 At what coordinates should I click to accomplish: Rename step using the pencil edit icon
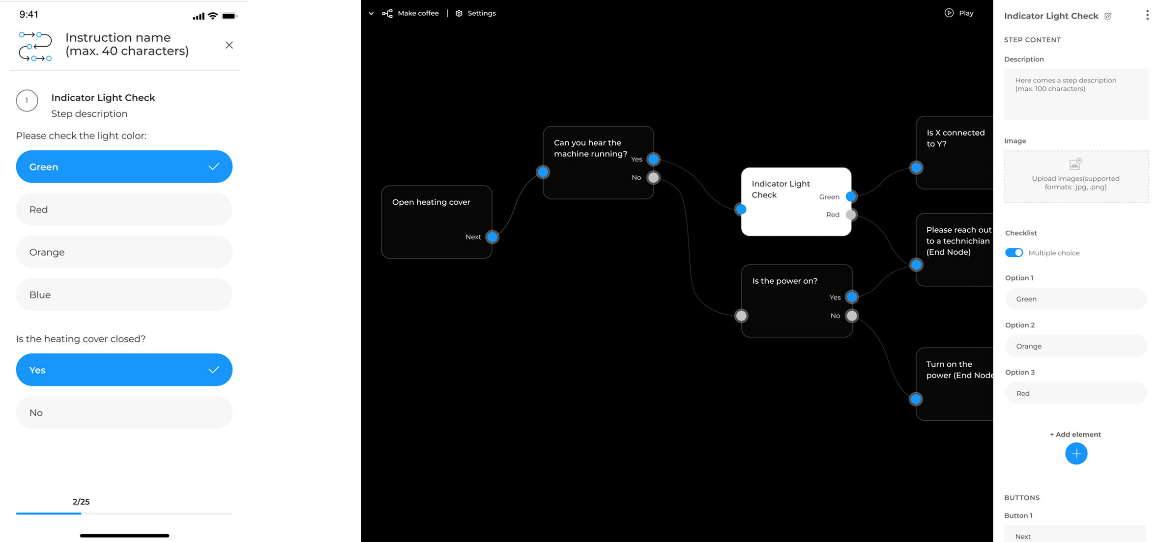click(x=1107, y=16)
